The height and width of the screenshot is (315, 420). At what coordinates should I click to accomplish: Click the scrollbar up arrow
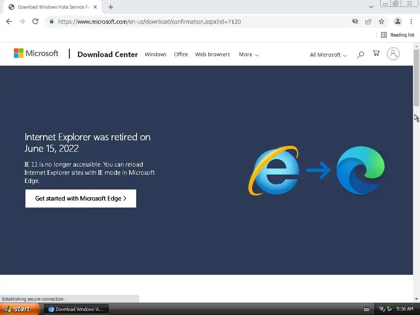coord(416,46)
